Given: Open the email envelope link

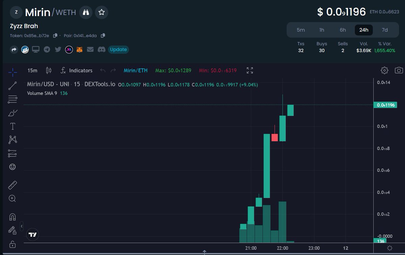Looking at the screenshot, I should tap(90, 50).
